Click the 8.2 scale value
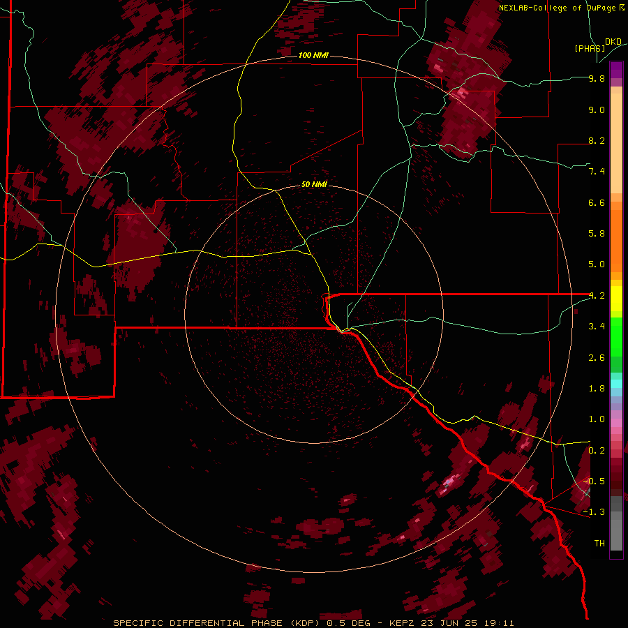 [x=597, y=140]
